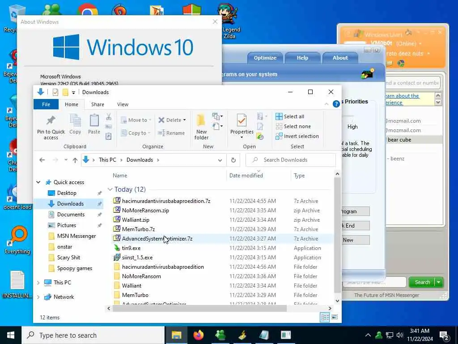Collapse the Today (12) group
This screenshot has width=458, height=344.
110,189
